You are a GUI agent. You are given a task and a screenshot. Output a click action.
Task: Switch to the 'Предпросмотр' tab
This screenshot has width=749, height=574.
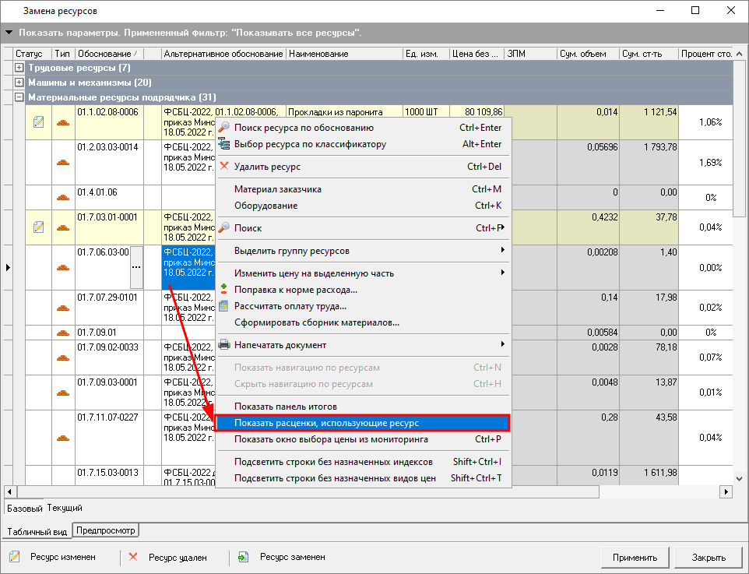104,531
